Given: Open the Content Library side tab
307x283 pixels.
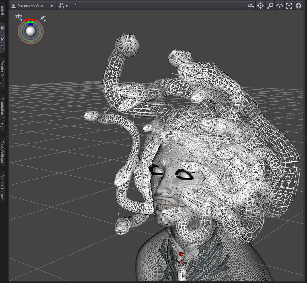Looking at the screenshot, I should [x=2, y=186].
